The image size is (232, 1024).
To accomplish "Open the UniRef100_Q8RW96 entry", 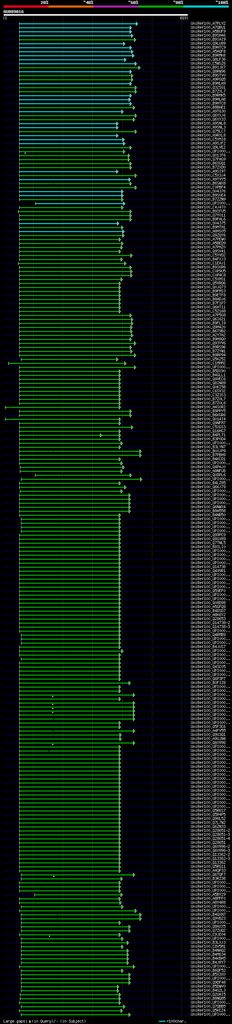I will point(208,72).
